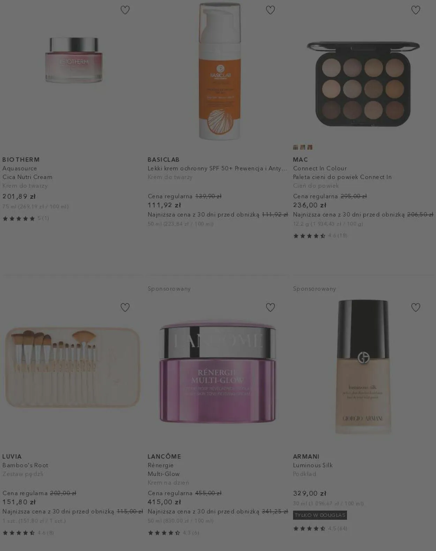Viewport: 436px width, 551px height.
Task: Open Luvia brush set image
Action: click(72, 367)
